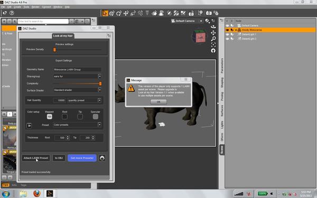
Task: Click the content library search text field
Action: click(43, 21)
